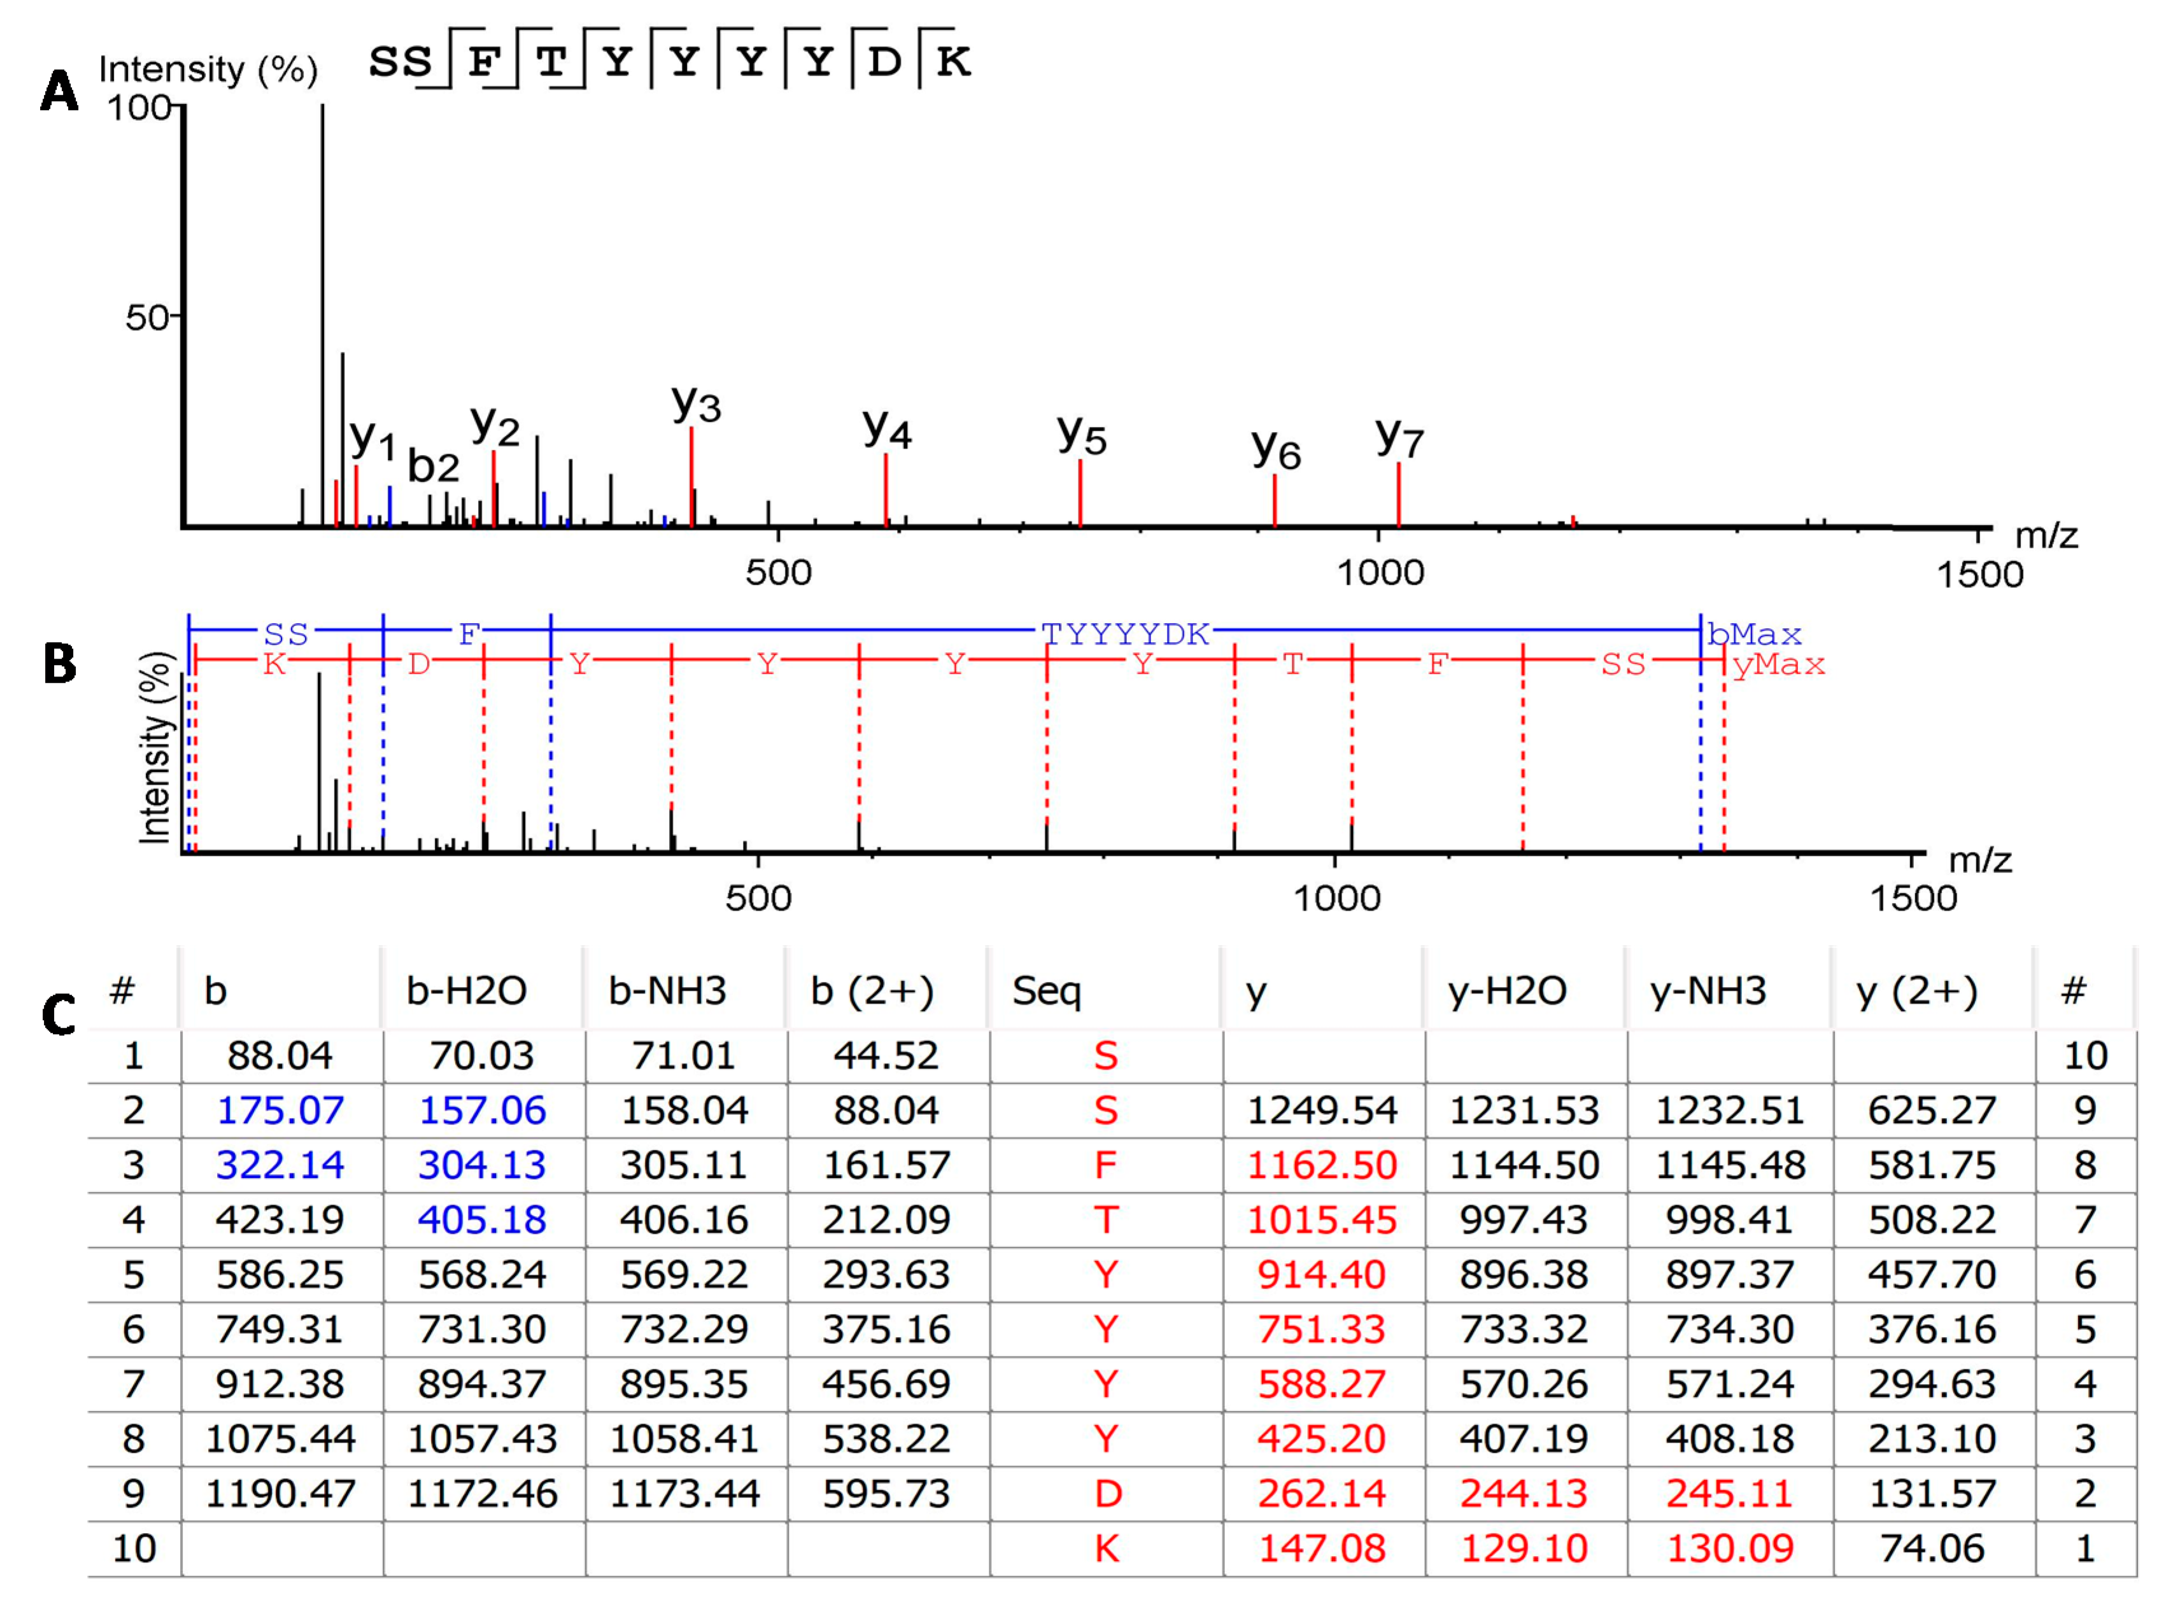Click the y ion value 147.08
2173x1619 pixels.
(x=1321, y=1550)
